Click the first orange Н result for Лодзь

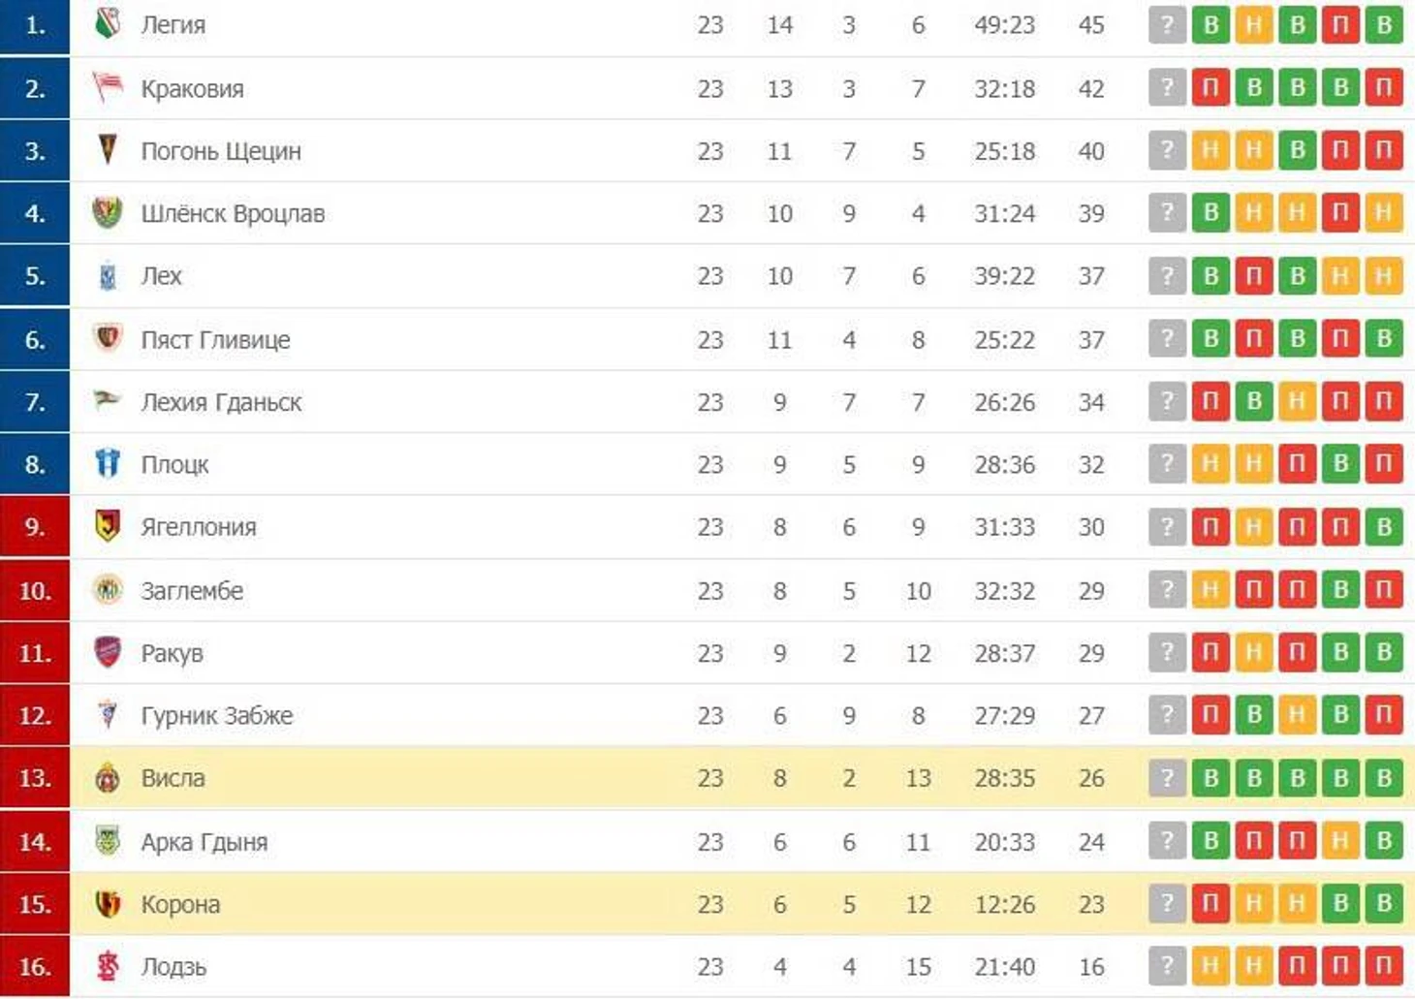pyautogui.click(x=1211, y=965)
